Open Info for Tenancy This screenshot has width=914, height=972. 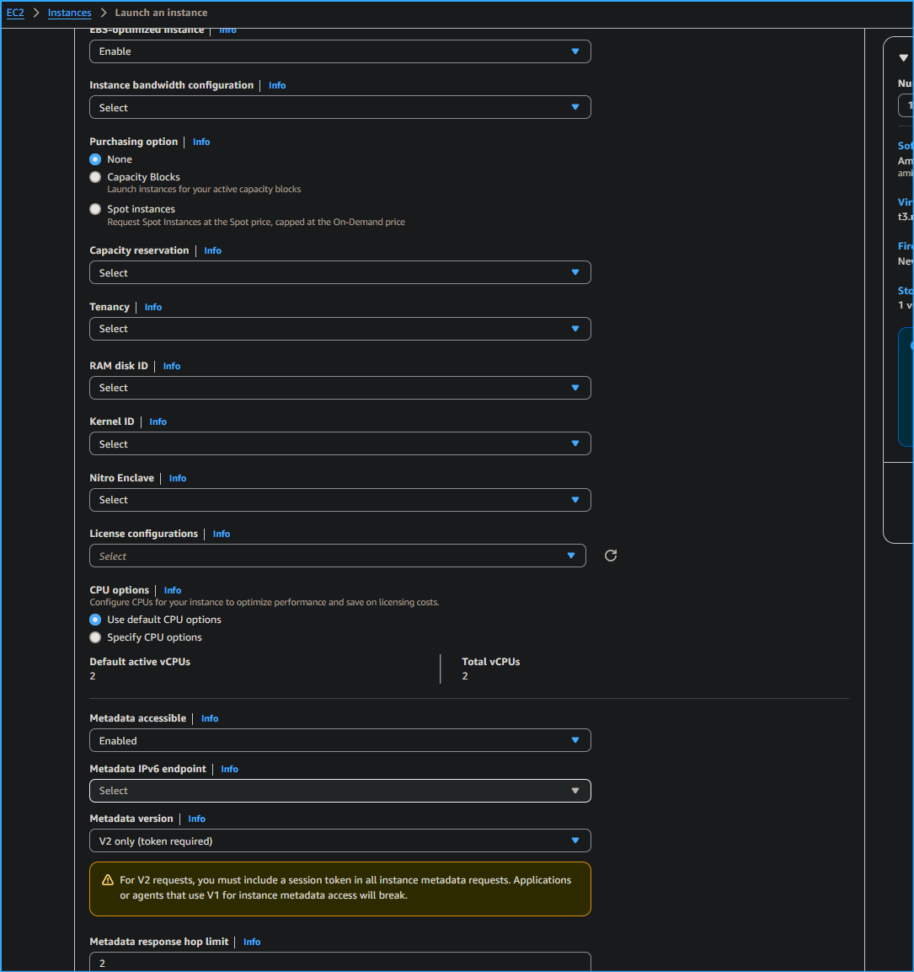pos(152,307)
